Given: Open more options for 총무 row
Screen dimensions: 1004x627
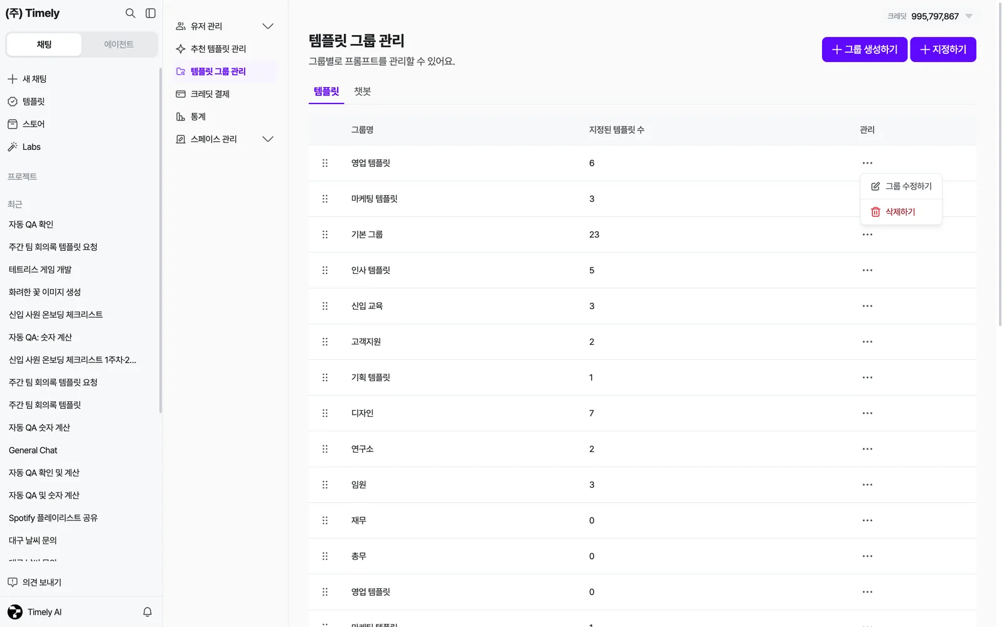Looking at the screenshot, I should [867, 556].
